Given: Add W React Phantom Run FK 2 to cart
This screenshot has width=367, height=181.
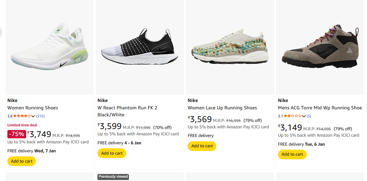Looking at the screenshot, I should [112, 153].
